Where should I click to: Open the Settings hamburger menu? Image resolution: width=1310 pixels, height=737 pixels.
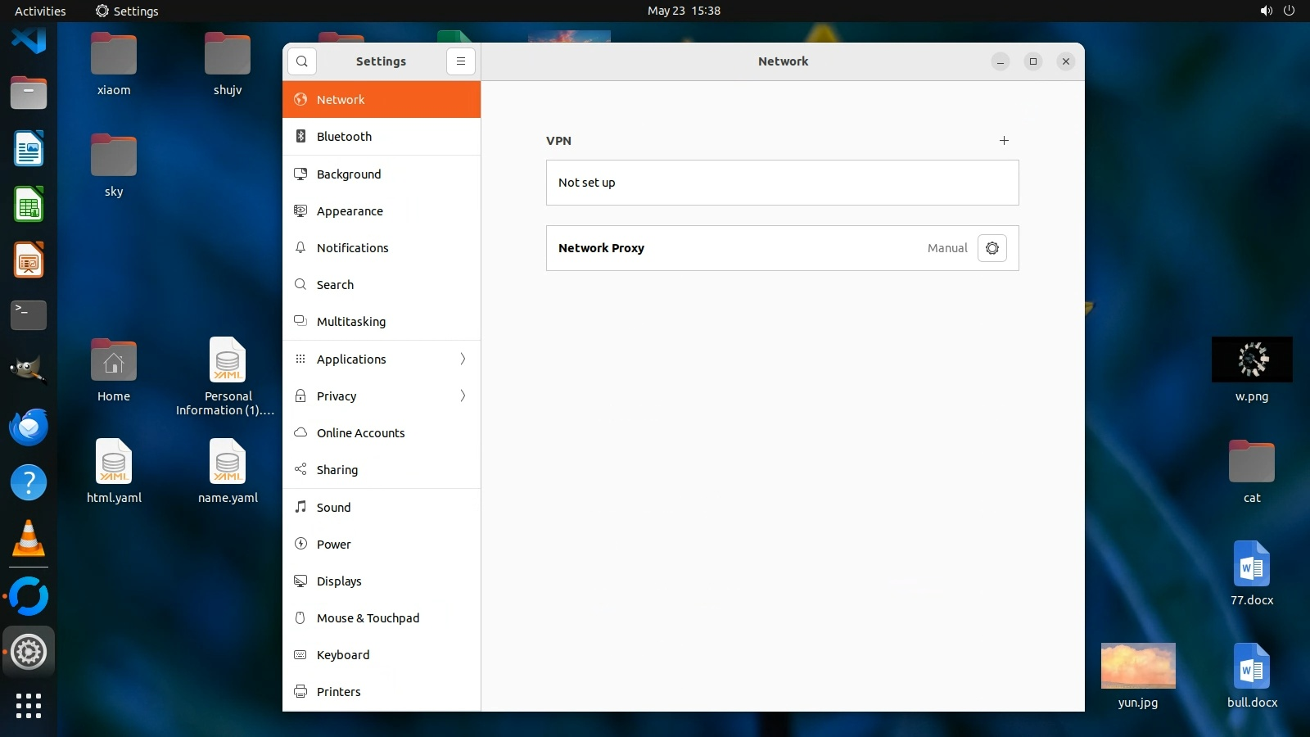click(x=461, y=61)
